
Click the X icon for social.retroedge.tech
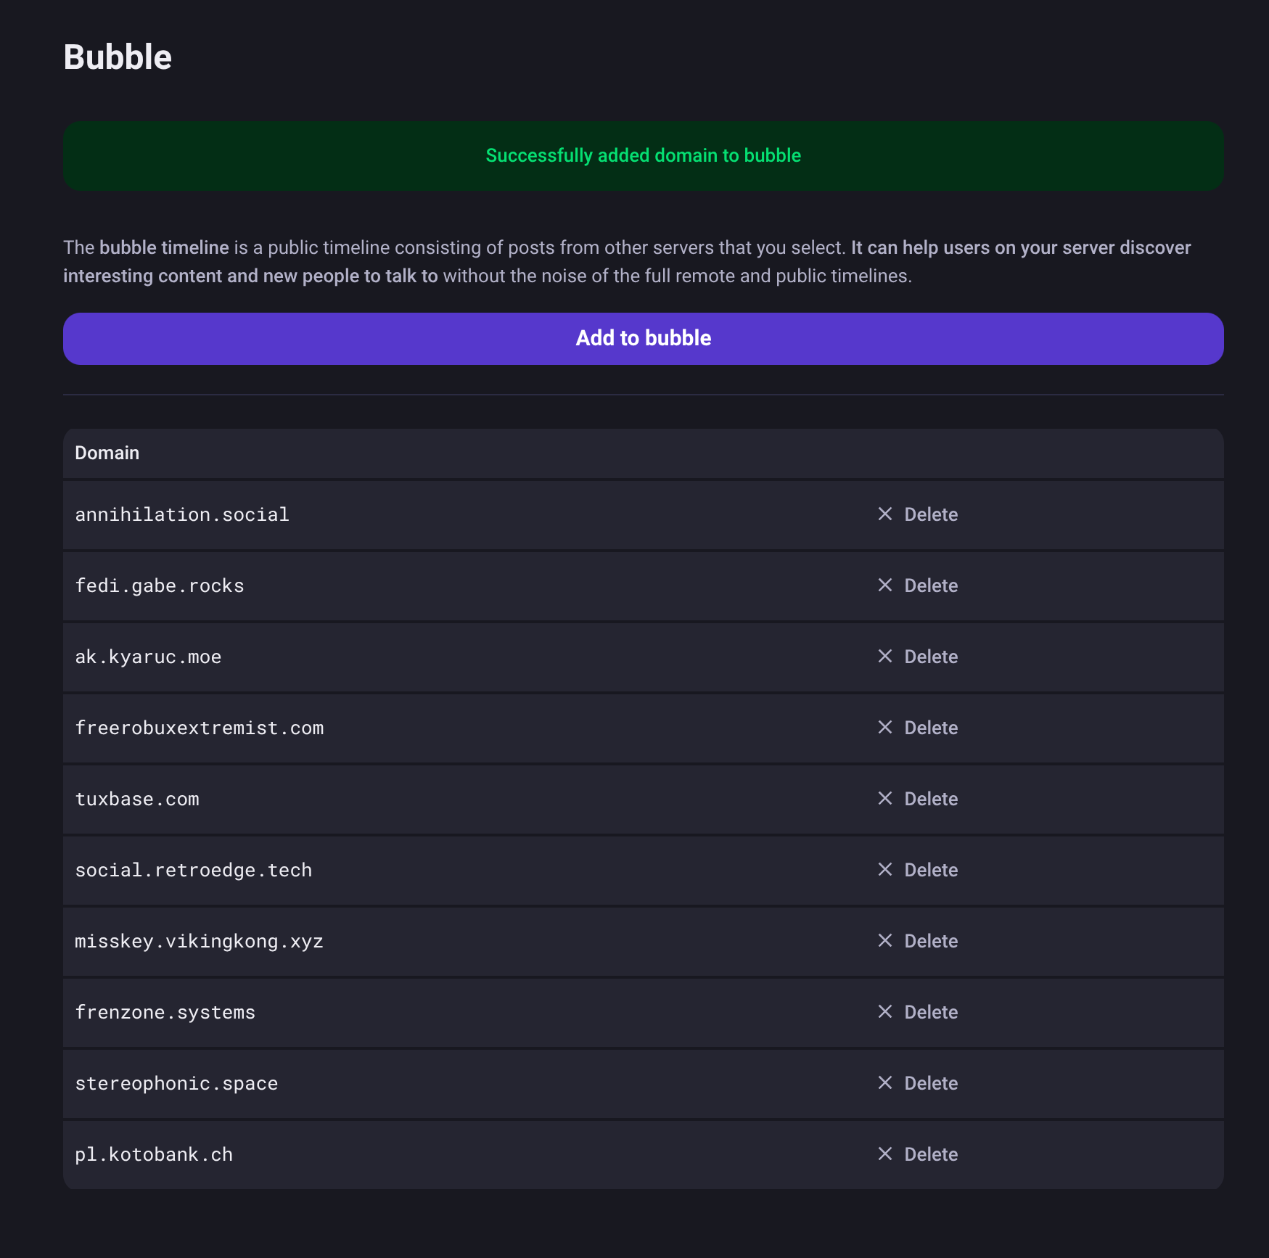point(884,870)
